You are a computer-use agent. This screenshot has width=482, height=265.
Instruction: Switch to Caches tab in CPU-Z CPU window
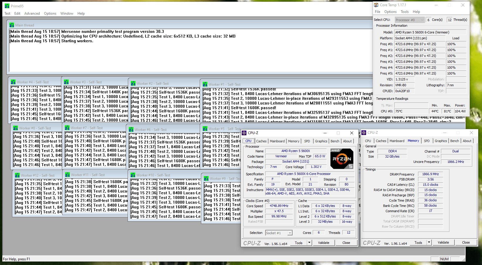click(261, 141)
